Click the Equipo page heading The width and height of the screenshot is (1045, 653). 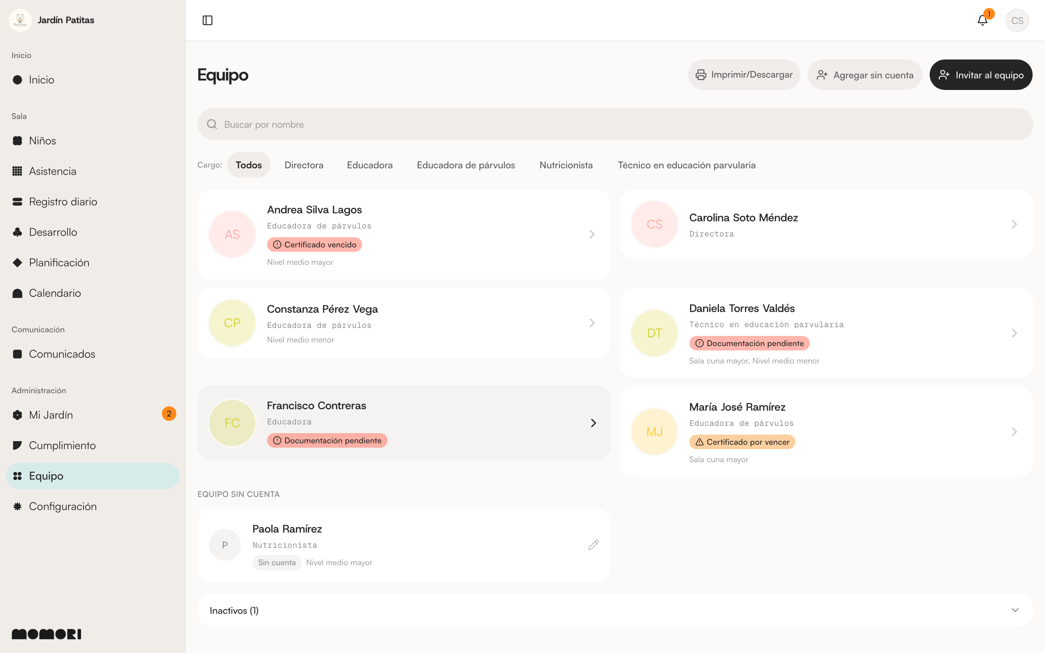(x=223, y=75)
